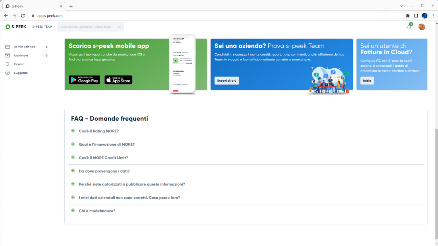Open a new browser tab
Viewport: 438px width, 246px height.
(71, 6)
